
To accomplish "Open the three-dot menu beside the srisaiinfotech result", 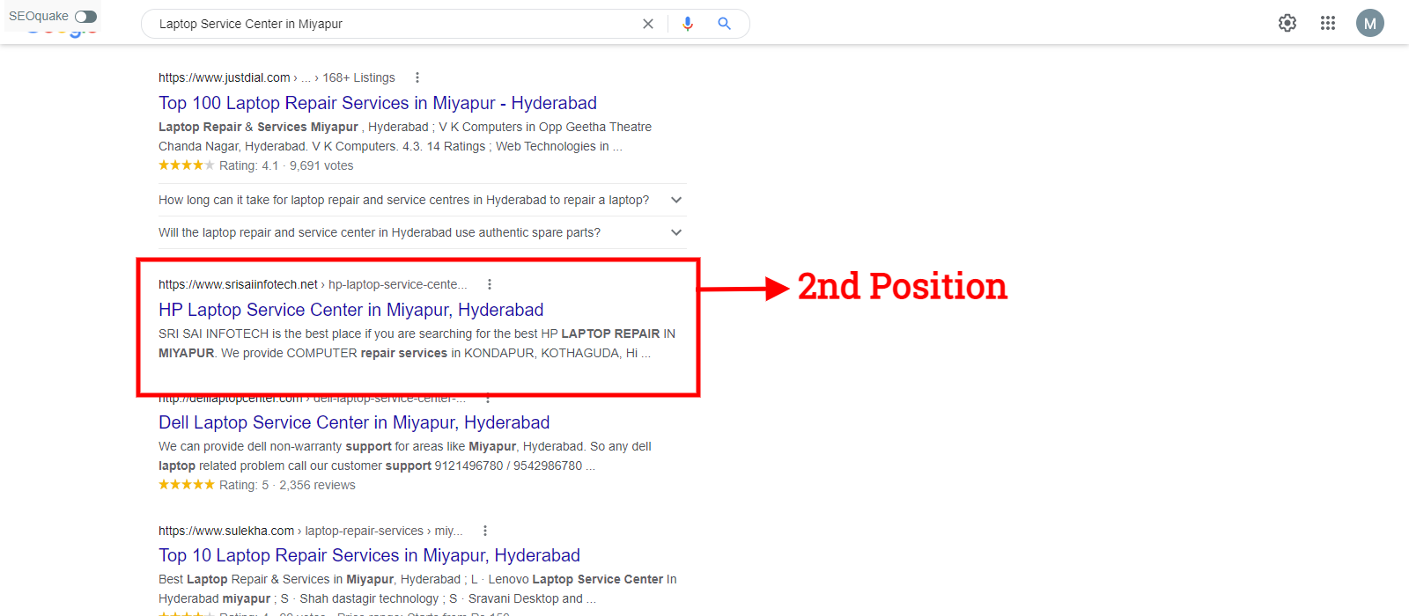I will 490,284.
